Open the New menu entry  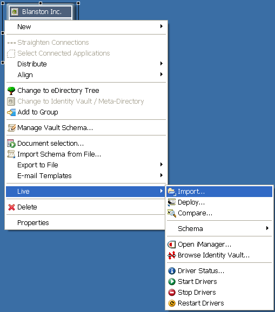86,26
